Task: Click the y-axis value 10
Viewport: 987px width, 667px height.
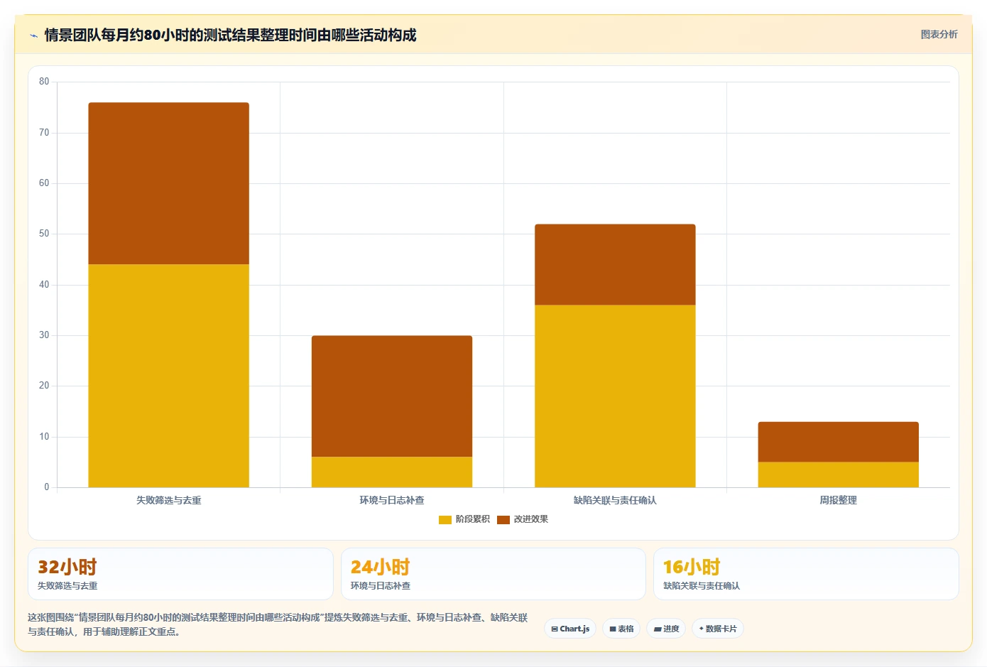Action: pyautogui.click(x=44, y=437)
